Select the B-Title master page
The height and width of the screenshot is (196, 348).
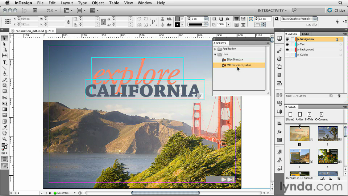coord(309,116)
